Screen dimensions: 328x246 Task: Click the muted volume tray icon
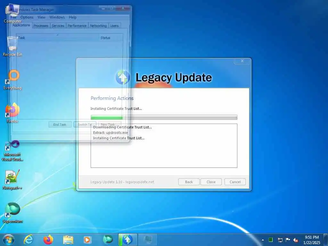tap(296, 240)
